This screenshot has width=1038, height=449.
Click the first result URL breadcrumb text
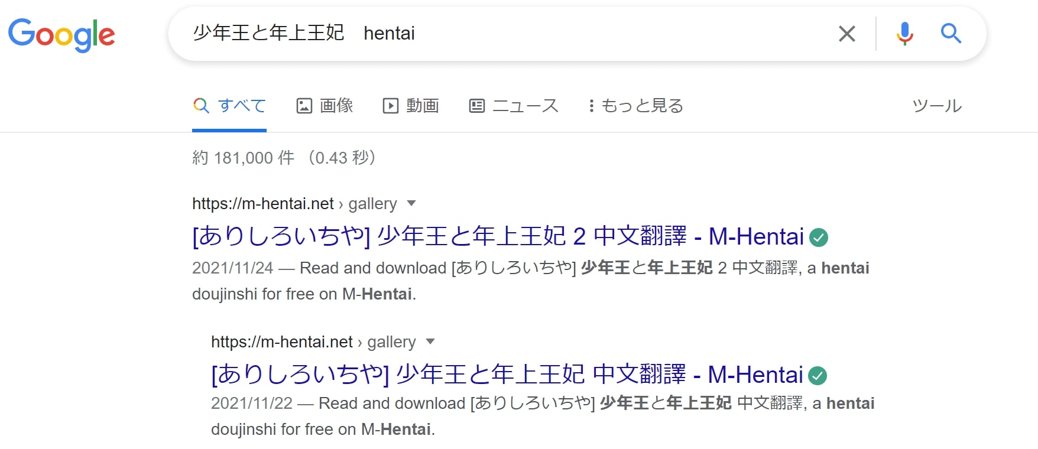tap(294, 204)
